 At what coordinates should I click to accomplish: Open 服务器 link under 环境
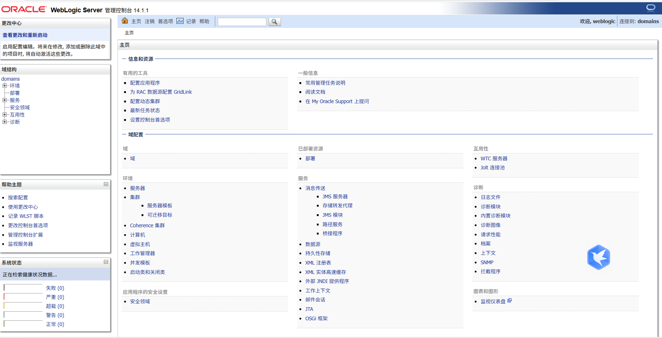[x=138, y=188]
